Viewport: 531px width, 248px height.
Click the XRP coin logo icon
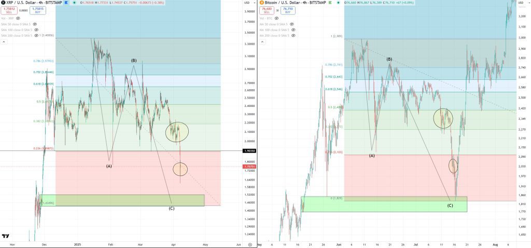pos(4,3)
